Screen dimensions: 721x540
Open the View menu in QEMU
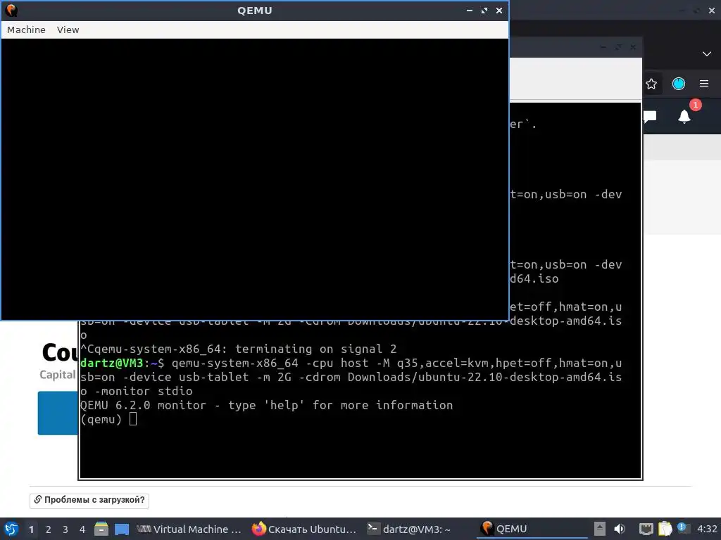pyautogui.click(x=68, y=30)
